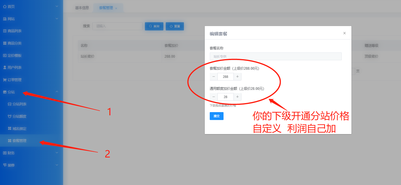Increase 通用额度加价金额 with the plus button
This screenshot has width=401, height=185.
(237, 97)
